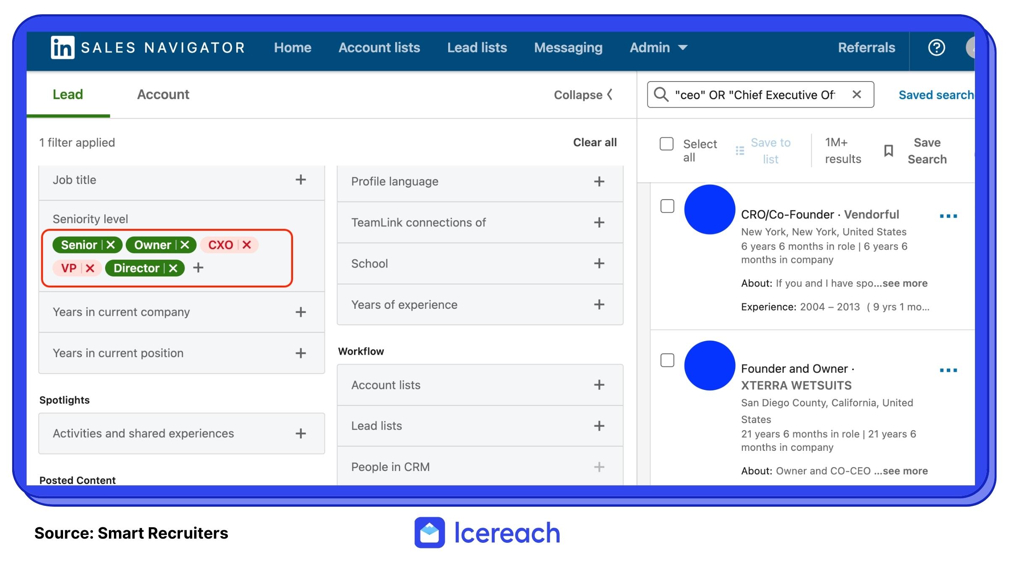Open more options for XTERRA WETSUITS lead
The image size is (1009, 563).
coord(948,370)
